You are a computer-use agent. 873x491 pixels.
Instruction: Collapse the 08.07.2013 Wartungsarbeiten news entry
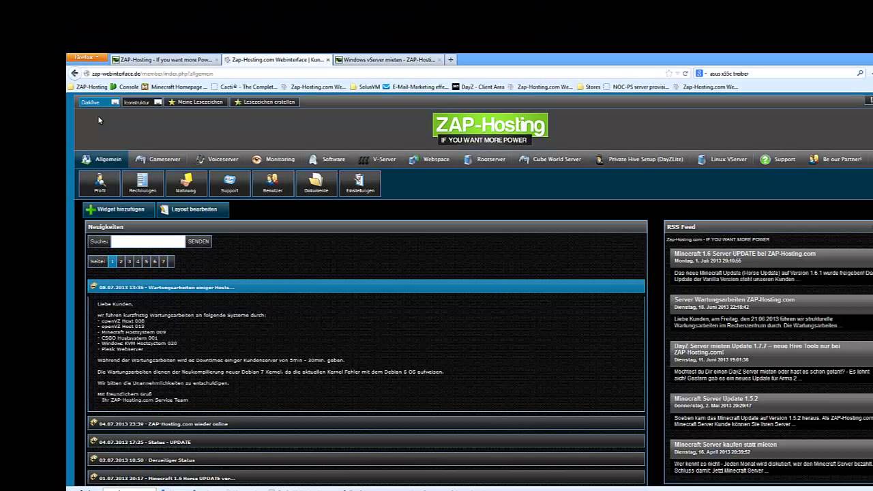pyautogui.click(x=366, y=287)
